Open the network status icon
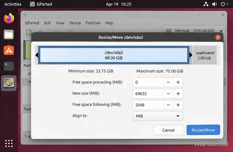 [x=206, y=4]
